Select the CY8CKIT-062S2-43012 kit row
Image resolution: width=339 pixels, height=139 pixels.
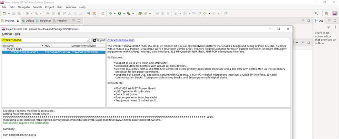point(54,52)
